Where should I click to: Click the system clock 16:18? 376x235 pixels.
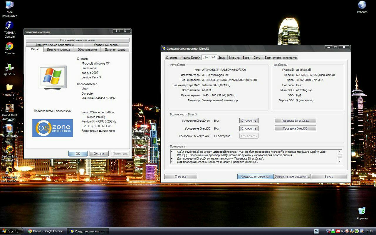click(369, 231)
